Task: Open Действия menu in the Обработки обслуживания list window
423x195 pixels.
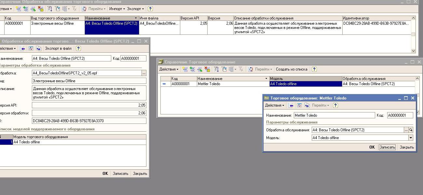Action: click(6, 9)
